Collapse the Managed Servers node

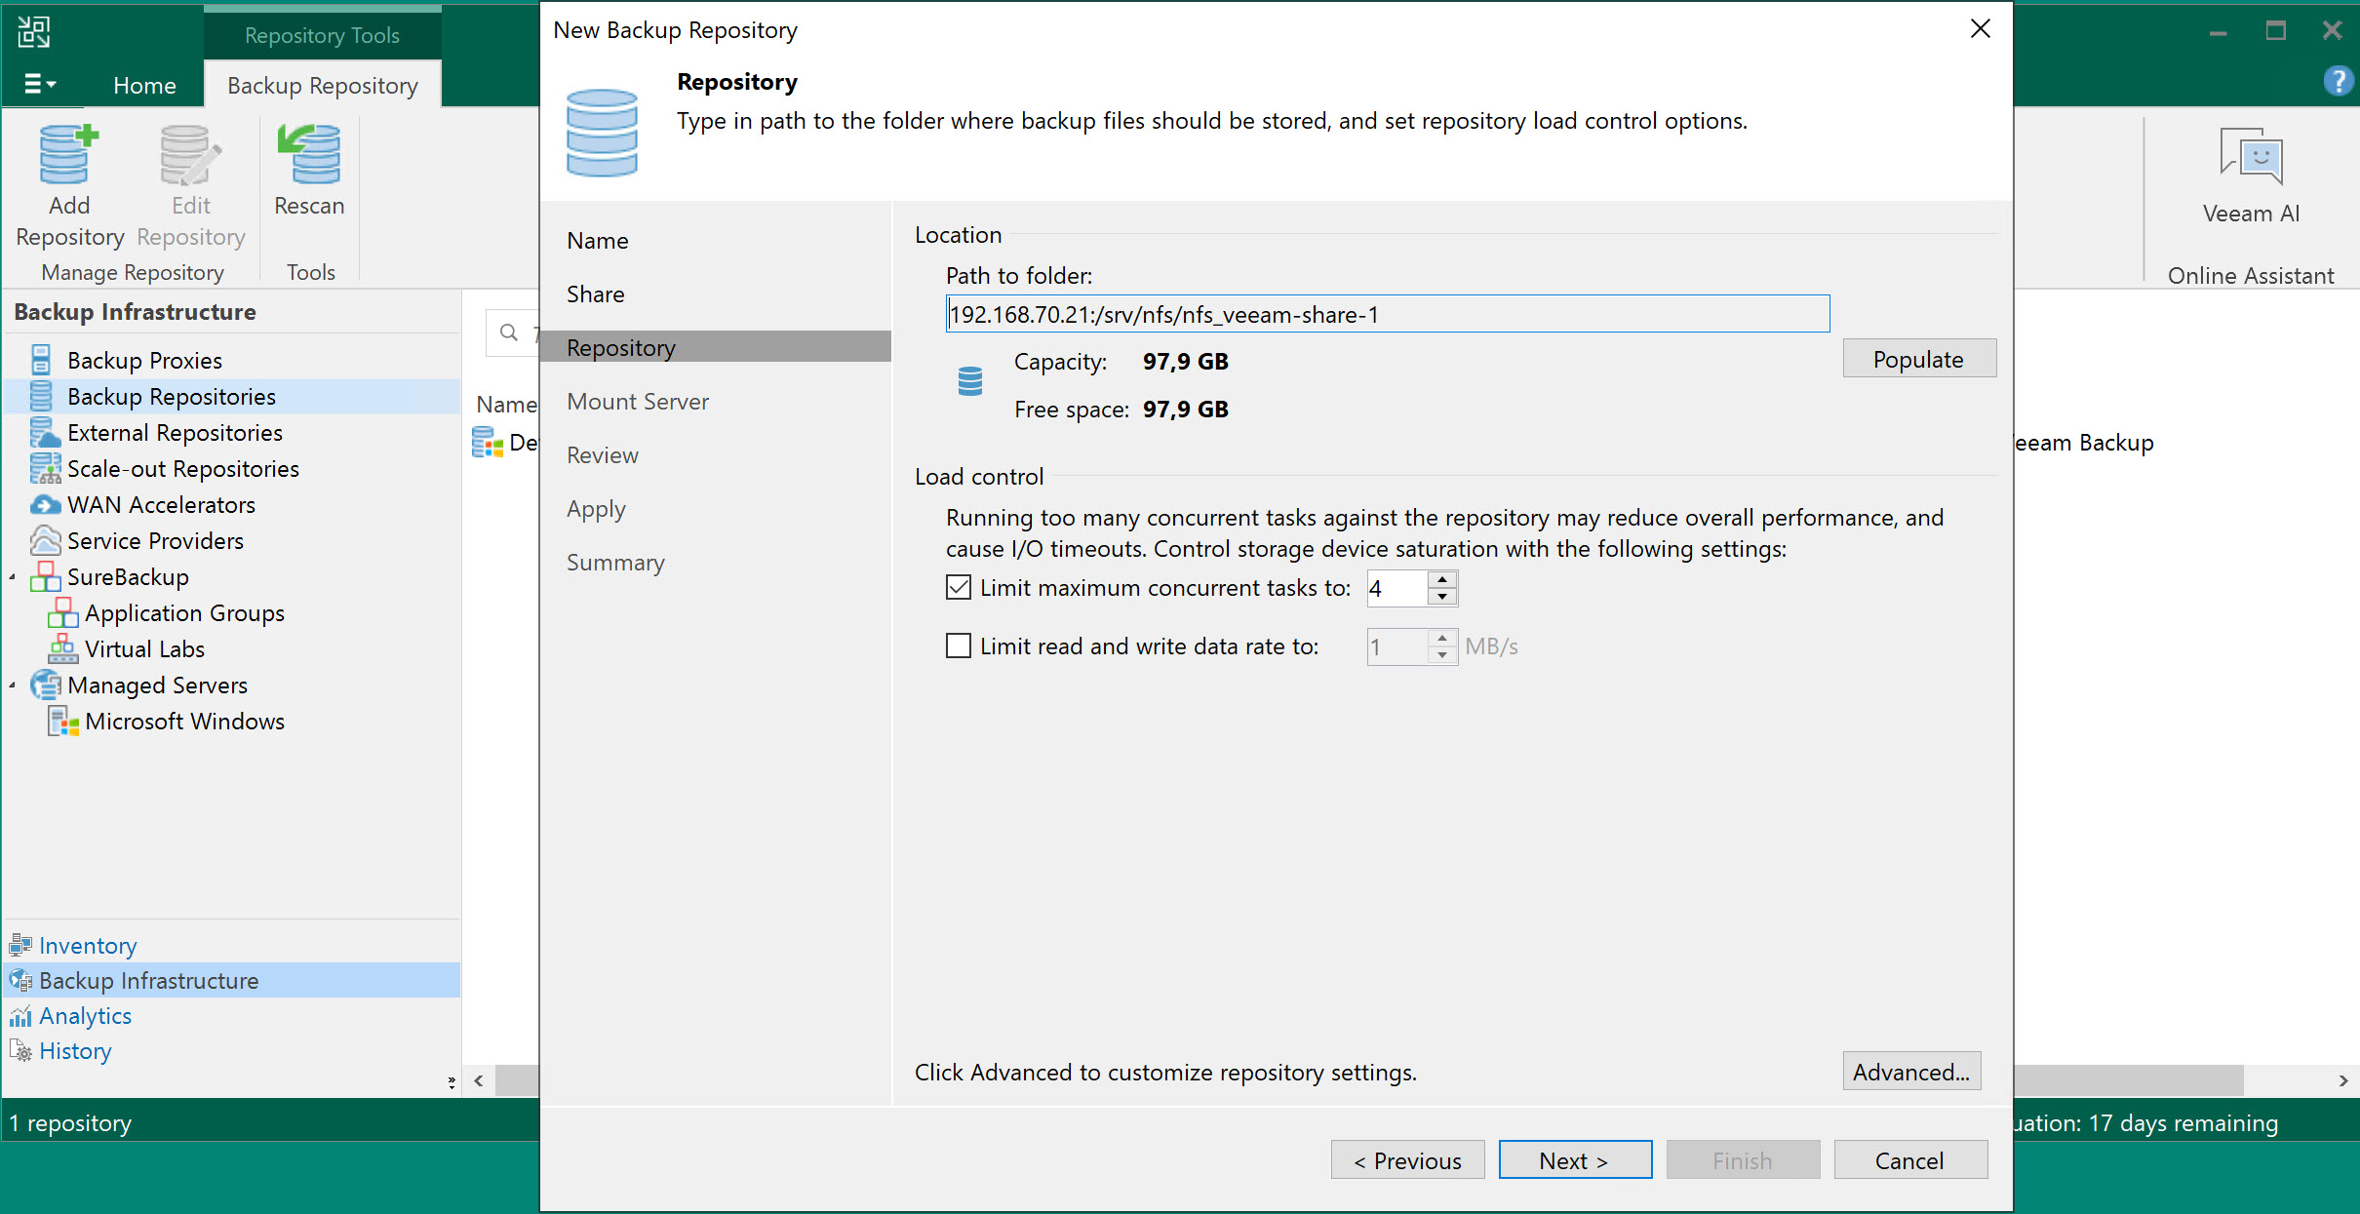tap(12, 685)
